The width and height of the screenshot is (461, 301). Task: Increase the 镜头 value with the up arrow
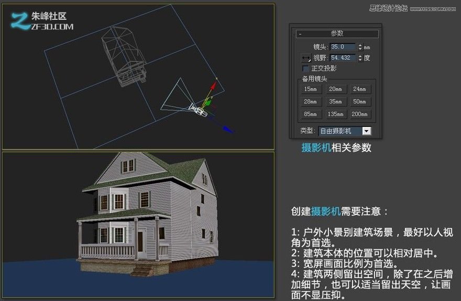[x=359, y=44]
